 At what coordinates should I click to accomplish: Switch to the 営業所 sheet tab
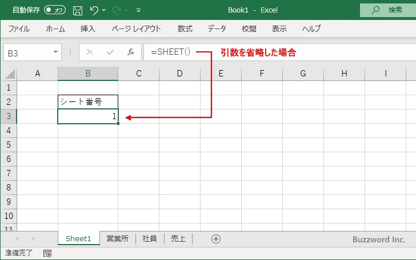[117, 239]
